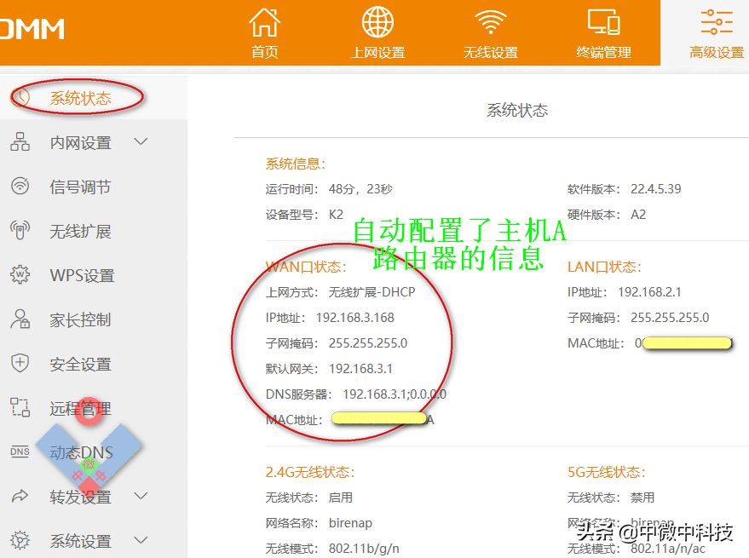Click the remote management icon
The width and height of the screenshot is (749, 558).
tap(20, 407)
